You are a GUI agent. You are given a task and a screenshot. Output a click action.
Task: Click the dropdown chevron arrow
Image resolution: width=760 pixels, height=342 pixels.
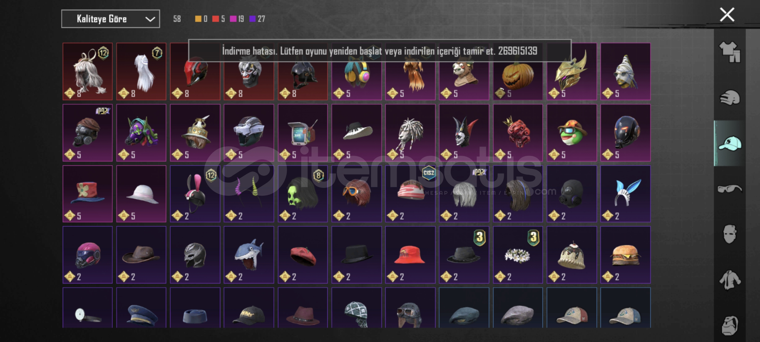click(x=150, y=19)
